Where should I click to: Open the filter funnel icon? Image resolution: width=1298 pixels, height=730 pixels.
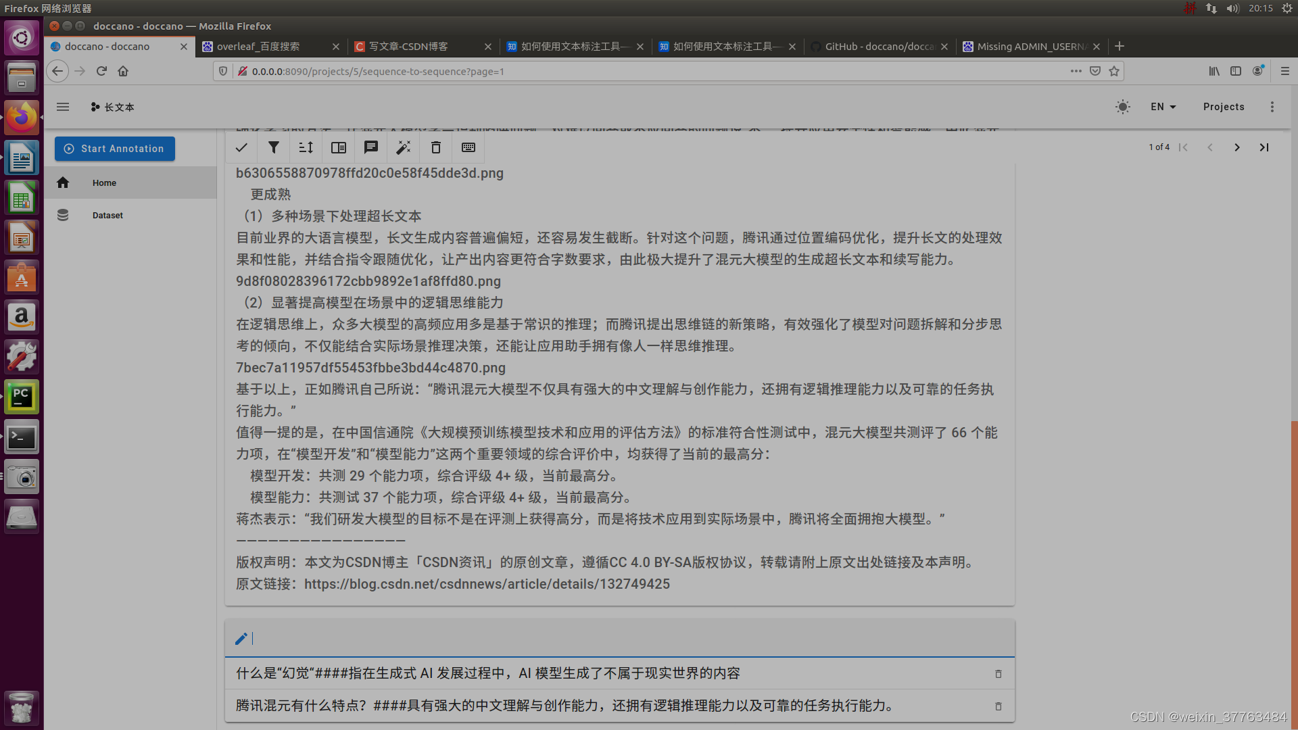coord(274,147)
